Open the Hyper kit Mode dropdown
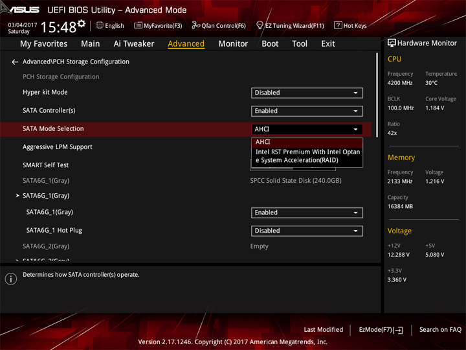 (307, 93)
